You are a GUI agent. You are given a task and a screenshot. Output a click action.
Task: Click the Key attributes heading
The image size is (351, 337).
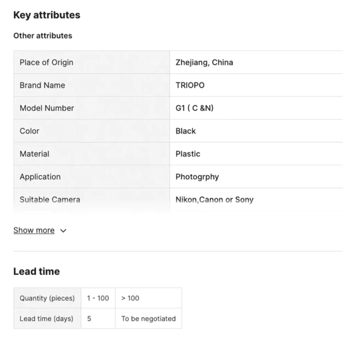tap(47, 15)
